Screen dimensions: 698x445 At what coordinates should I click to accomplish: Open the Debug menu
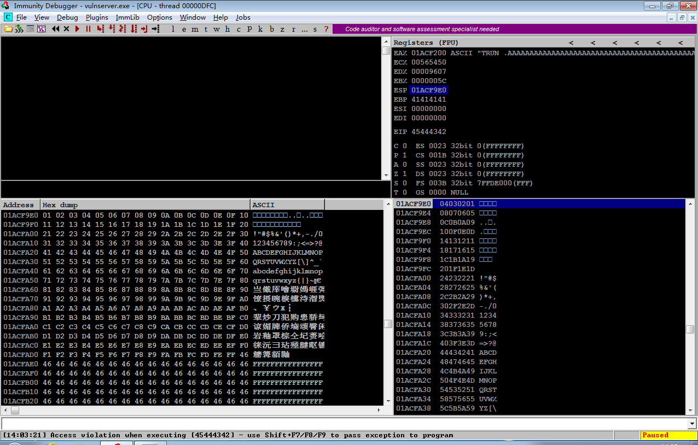[x=67, y=17]
